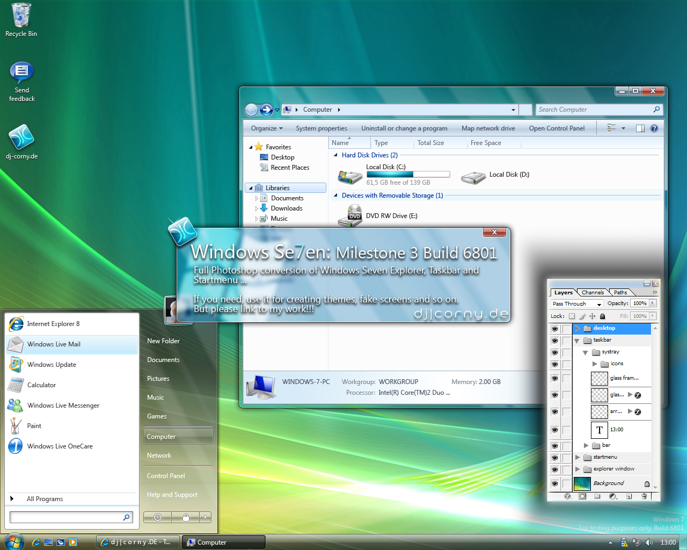Expand the desktop layer group triangle
Viewport: 687px width, 550px height.
click(578, 328)
